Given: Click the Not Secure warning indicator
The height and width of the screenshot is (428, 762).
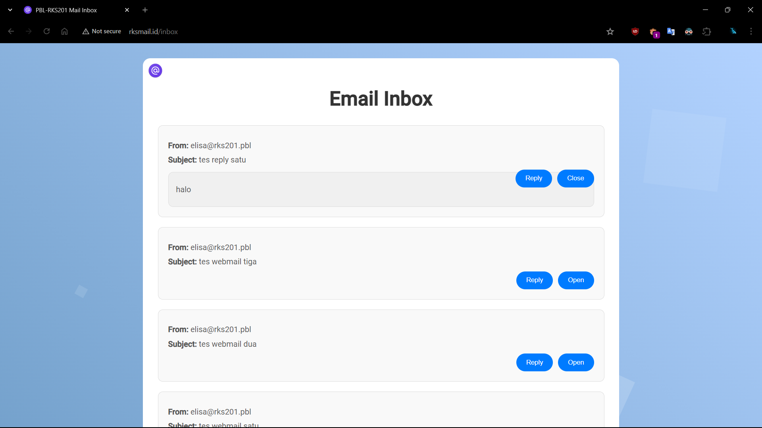Looking at the screenshot, I should point(102,31).
